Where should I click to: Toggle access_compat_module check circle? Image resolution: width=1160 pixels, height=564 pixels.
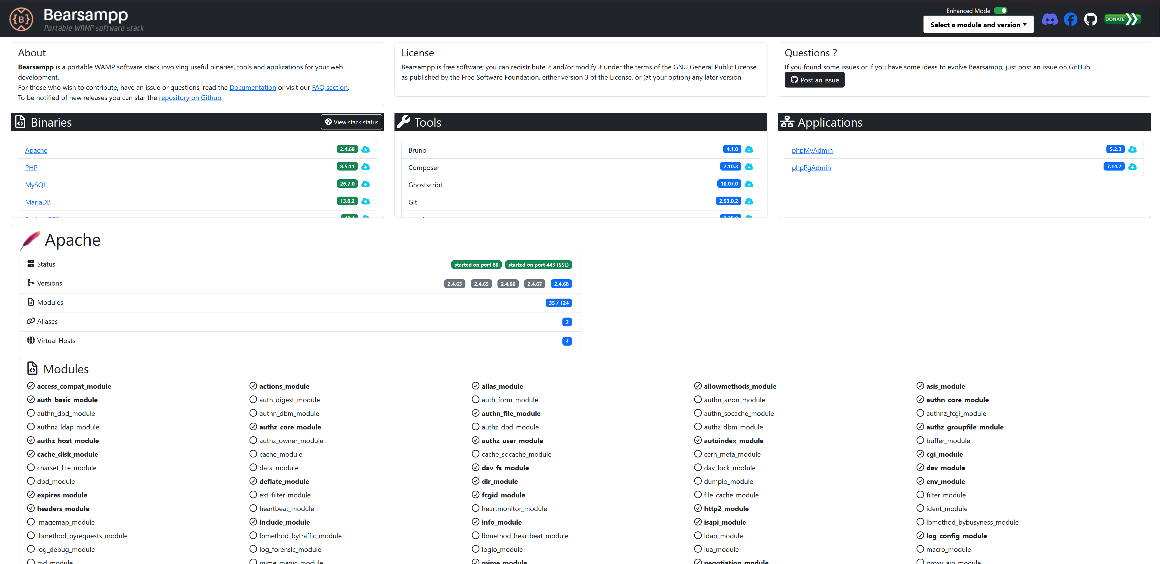[x=31, y=386]
